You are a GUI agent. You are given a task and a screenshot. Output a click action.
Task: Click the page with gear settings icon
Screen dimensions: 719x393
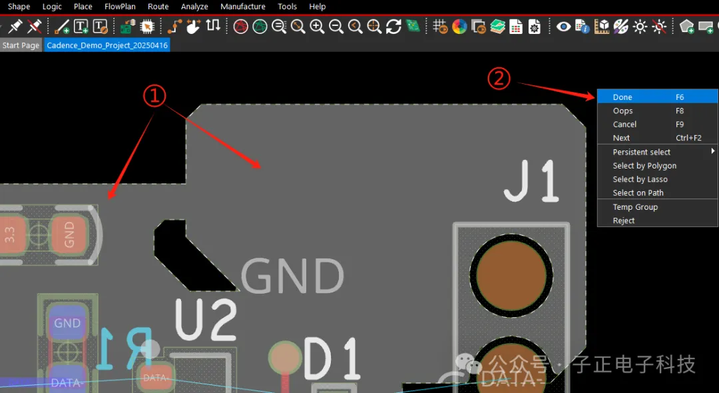tap(535, 27)
